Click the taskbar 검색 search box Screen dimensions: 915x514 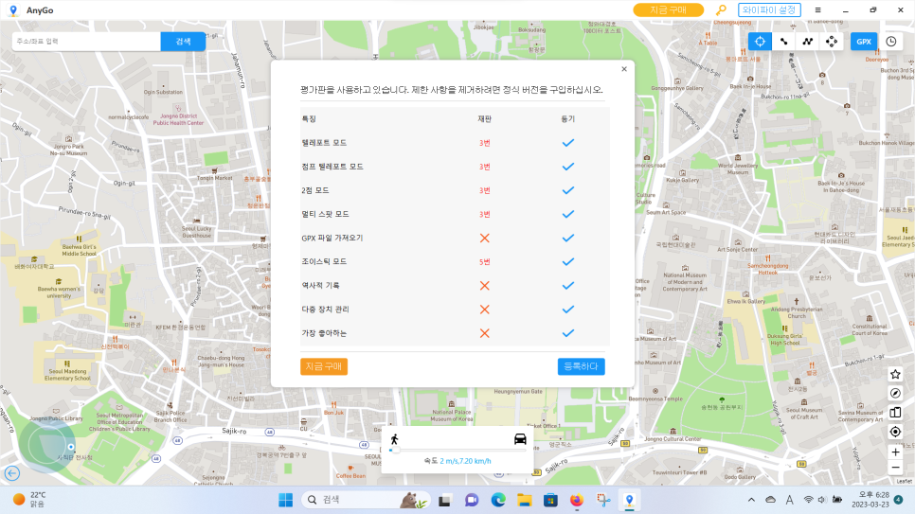[367, 500]
